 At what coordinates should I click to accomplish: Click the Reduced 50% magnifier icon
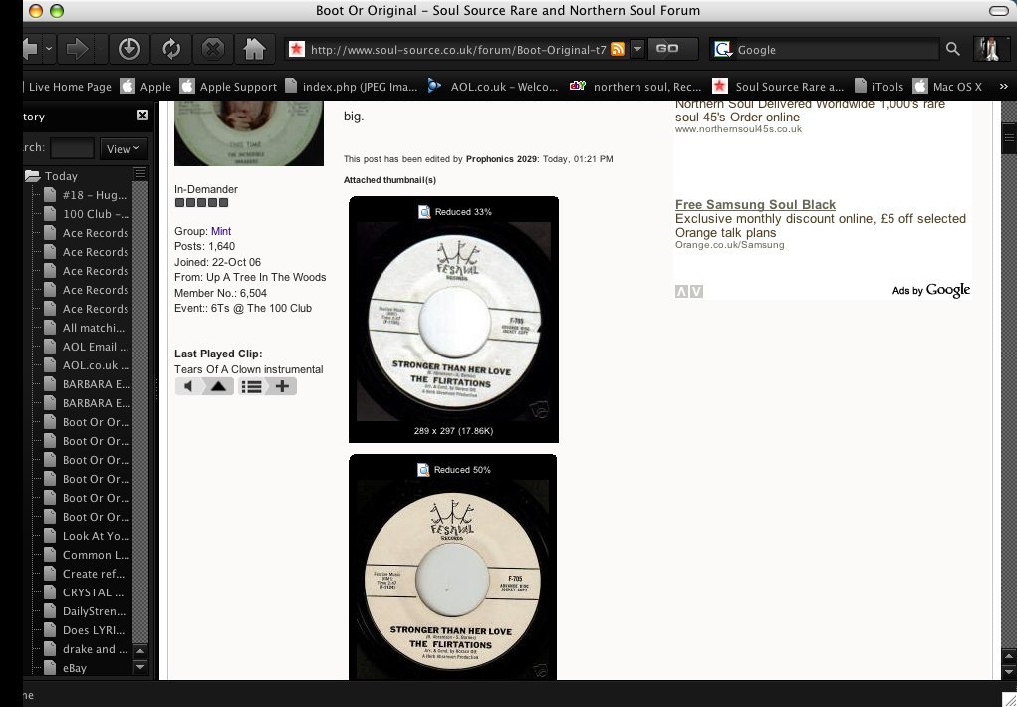423,470
